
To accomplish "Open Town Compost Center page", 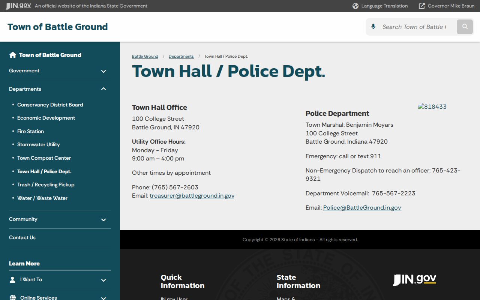I will 44,158.
